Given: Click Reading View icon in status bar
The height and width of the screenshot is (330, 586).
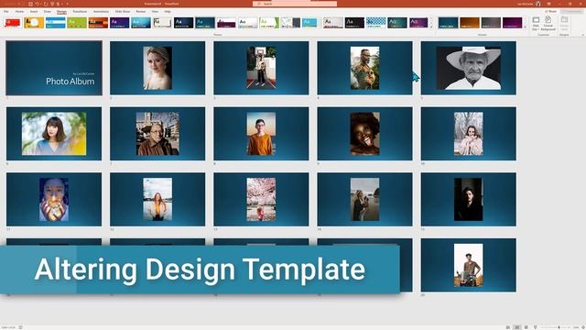Looking at the screenshot, I should coord(526,327).
